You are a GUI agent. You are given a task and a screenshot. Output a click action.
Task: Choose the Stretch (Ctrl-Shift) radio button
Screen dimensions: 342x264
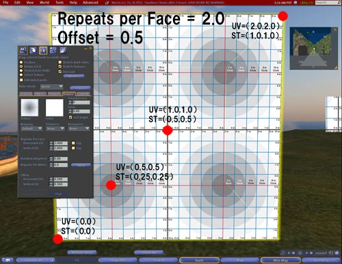click(x=21, y=70)
